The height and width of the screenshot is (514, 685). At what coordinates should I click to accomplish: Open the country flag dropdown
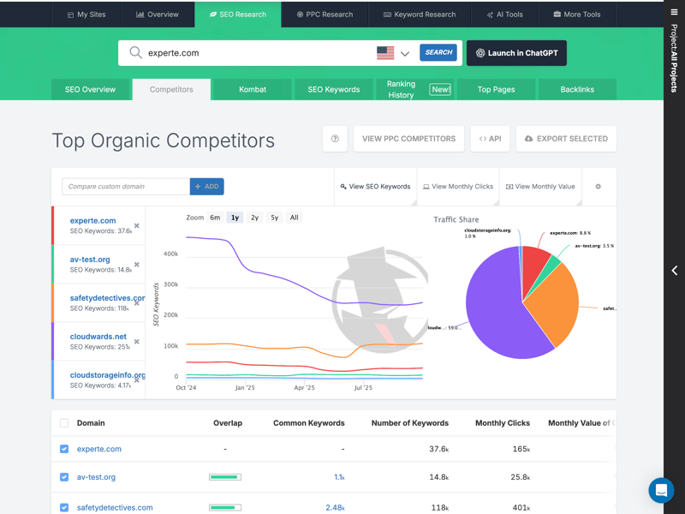tap(393, 53)
